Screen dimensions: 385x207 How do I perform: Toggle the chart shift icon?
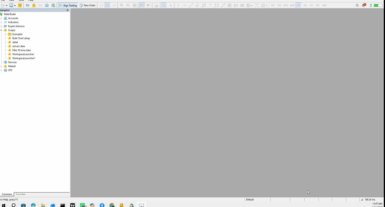[x=148, y=5]
